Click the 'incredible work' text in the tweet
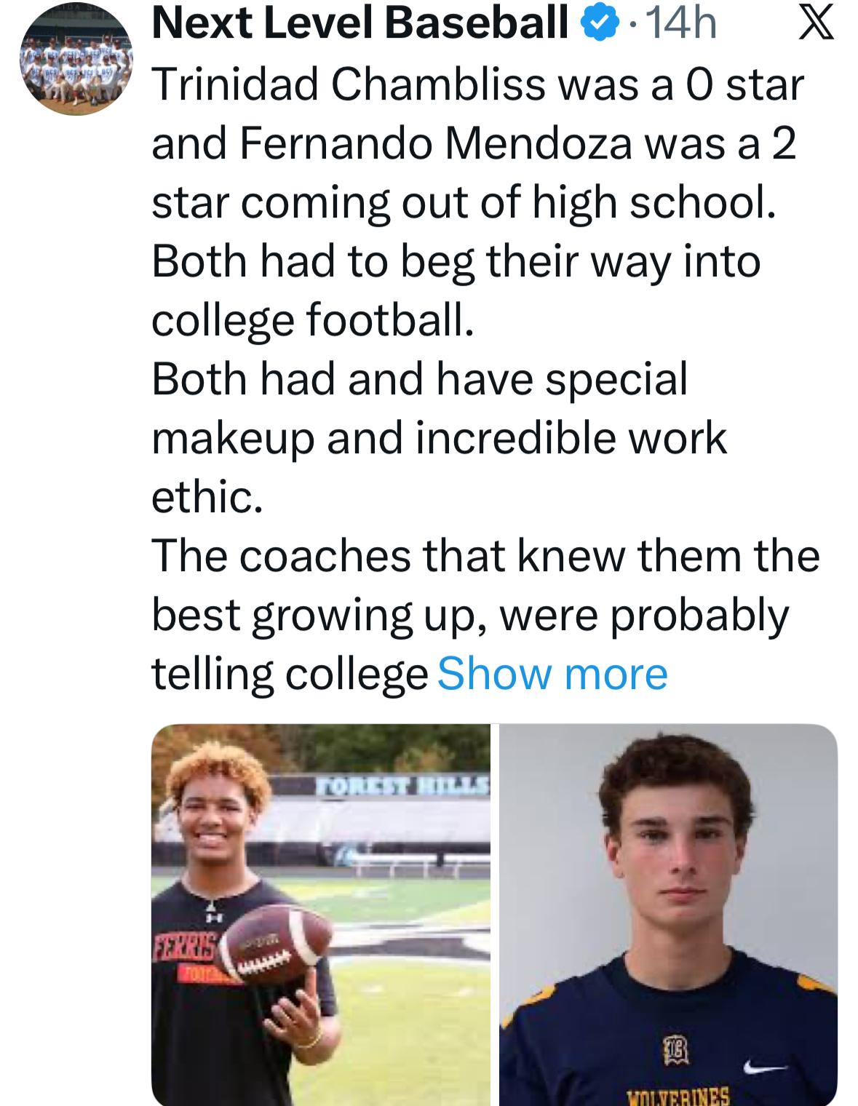 coord(571,438)
